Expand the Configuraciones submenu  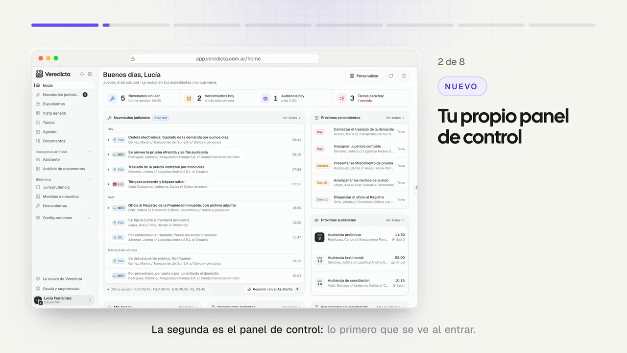coord(89,218)
